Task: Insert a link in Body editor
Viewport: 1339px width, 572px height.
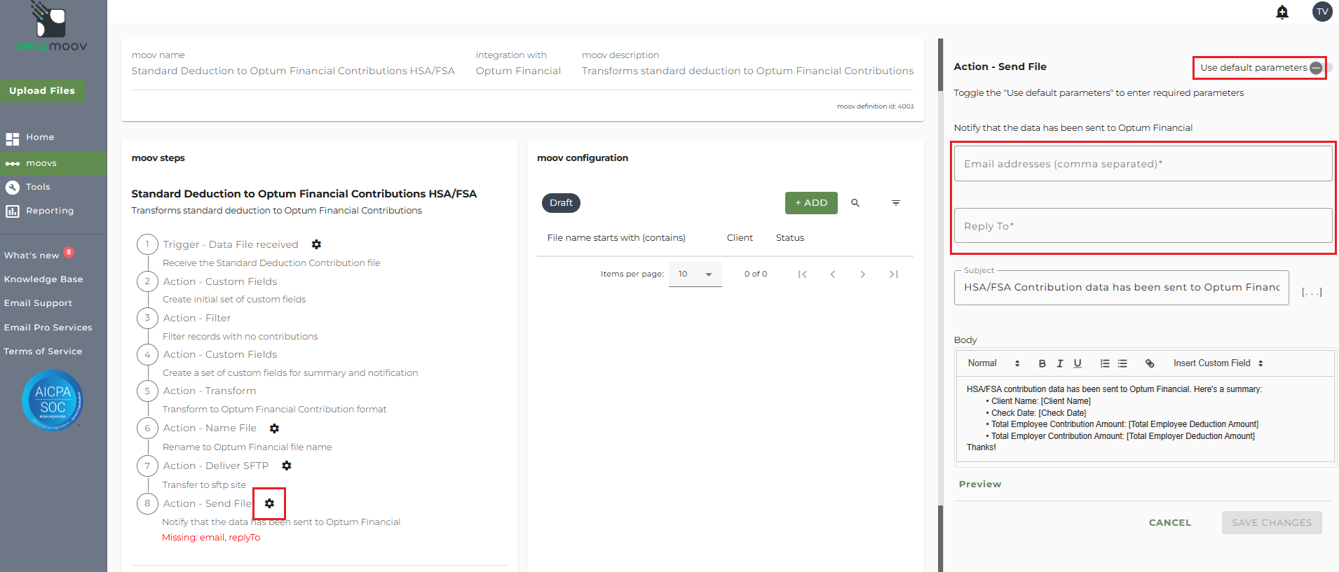Action: click(1150, 363)
